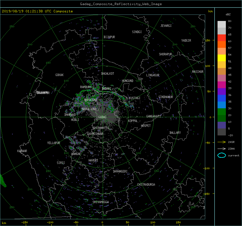Click the timestamp '2019/08/19 01:21:38 UTC Composite'
242x226 pixels.
click(x=37, y=11)
